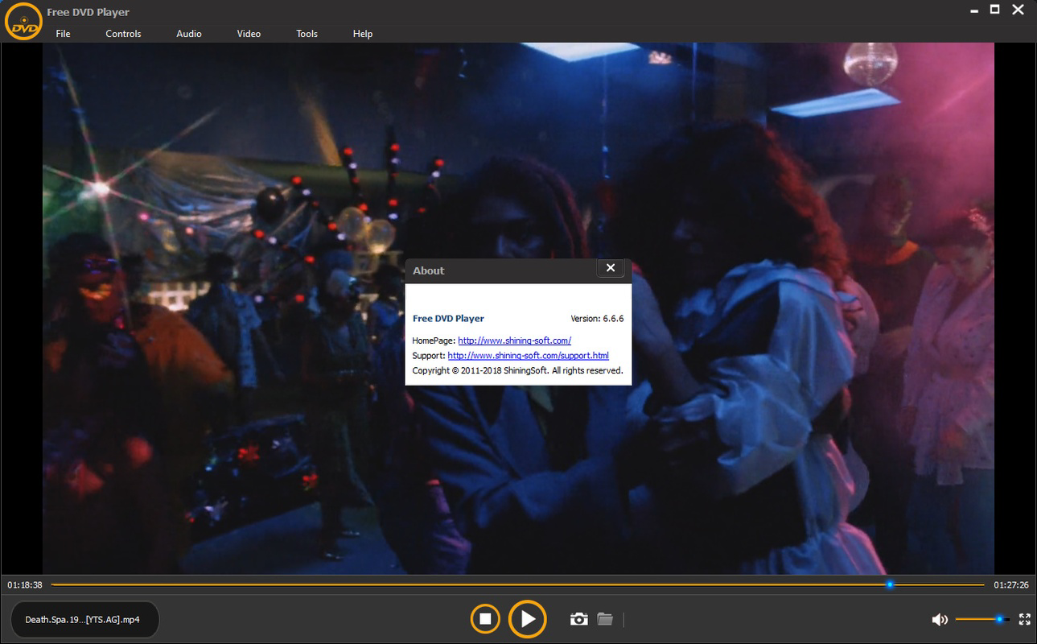
Task: Click elapsed time 01:18:38
Action: 25,585
